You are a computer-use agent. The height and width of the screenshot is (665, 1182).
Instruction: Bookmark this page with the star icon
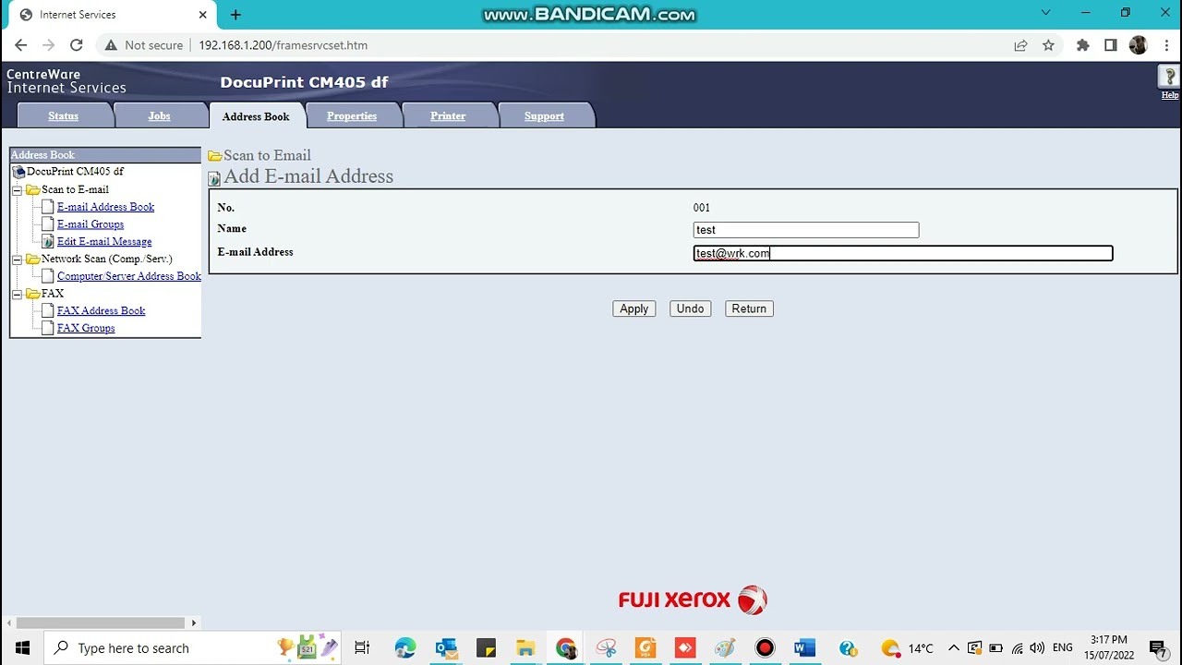coord(1048,45)
